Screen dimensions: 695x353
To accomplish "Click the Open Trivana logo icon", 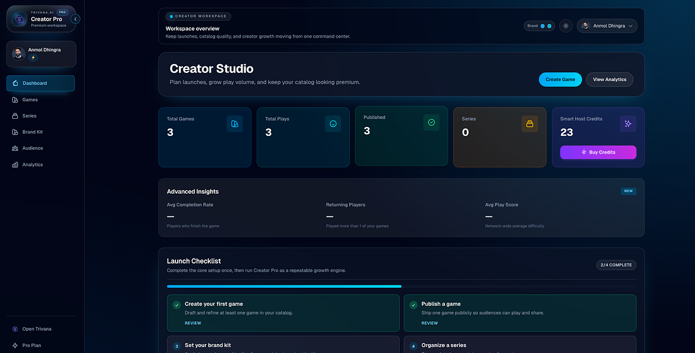I will point(15,329).
